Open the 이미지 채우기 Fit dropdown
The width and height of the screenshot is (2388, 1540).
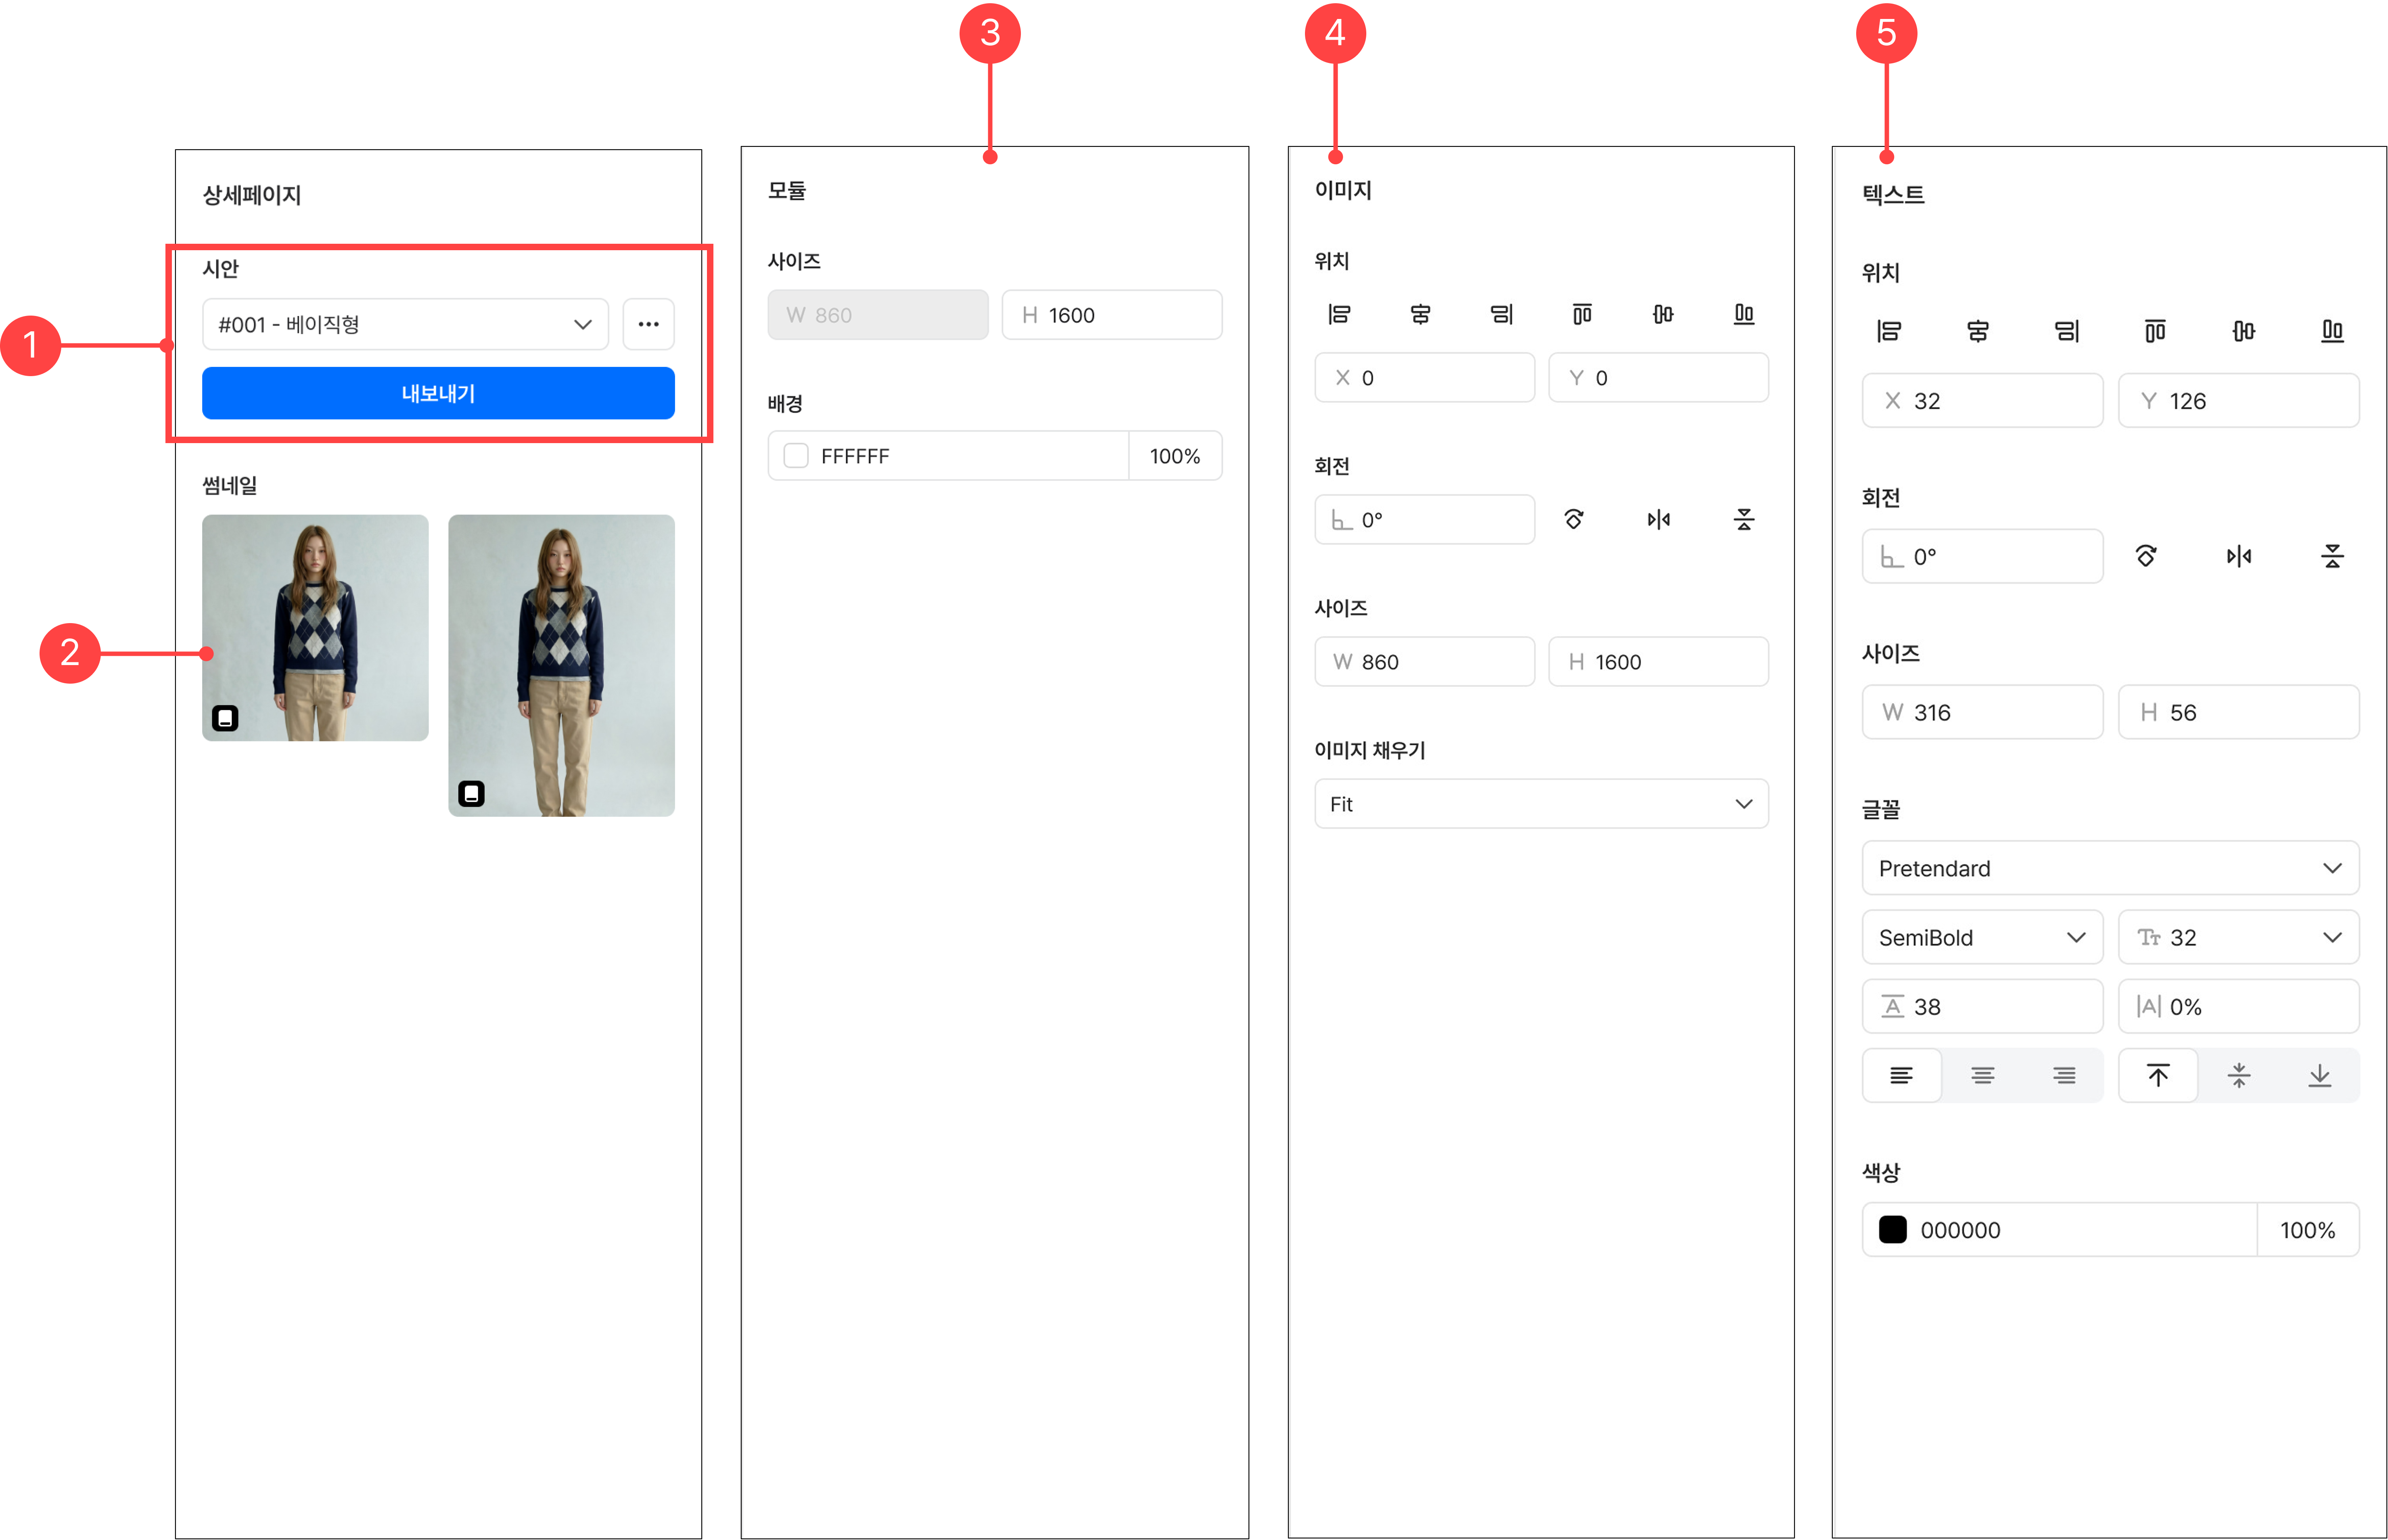[1541, 804]
